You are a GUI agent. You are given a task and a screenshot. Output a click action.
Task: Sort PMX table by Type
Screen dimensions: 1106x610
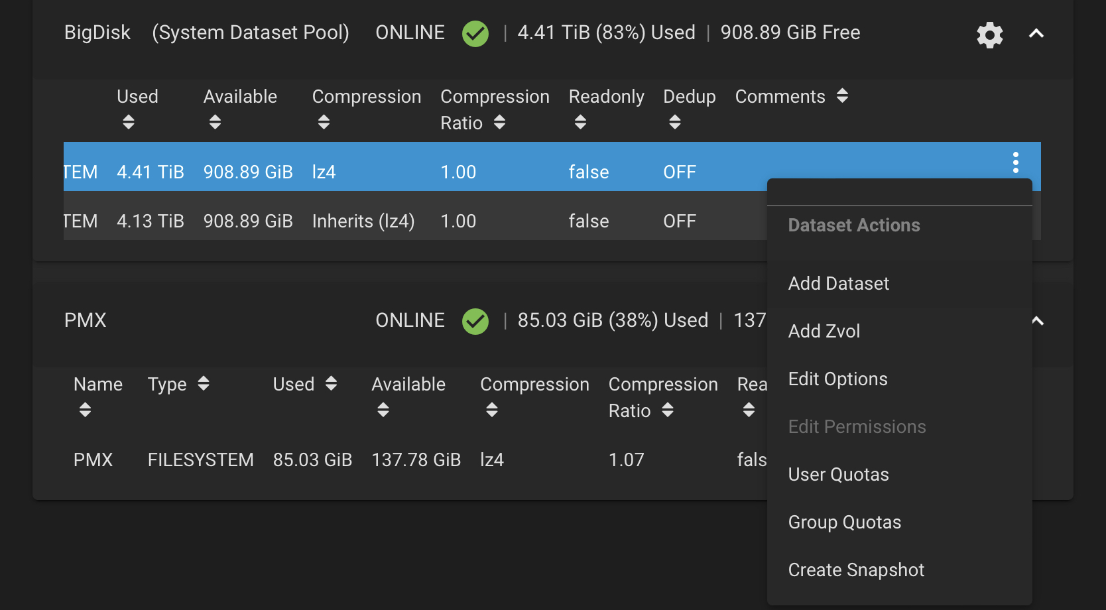pos(204,383)
